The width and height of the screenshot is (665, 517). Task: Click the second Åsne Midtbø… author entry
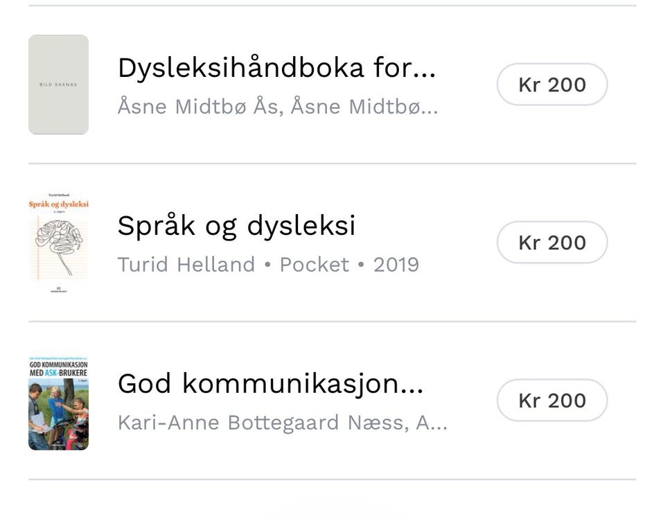(364, 107)
